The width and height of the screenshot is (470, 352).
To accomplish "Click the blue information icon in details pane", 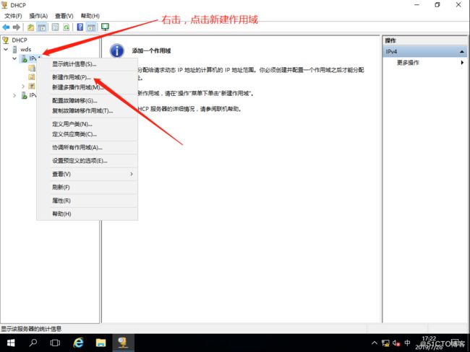I will [x=117, y=50].
